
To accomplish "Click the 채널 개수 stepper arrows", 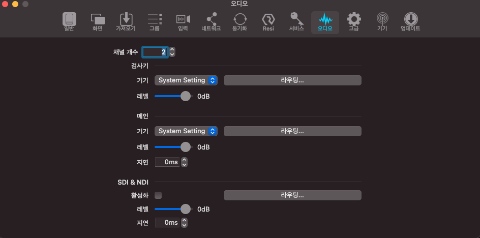I will coord(172,52).
